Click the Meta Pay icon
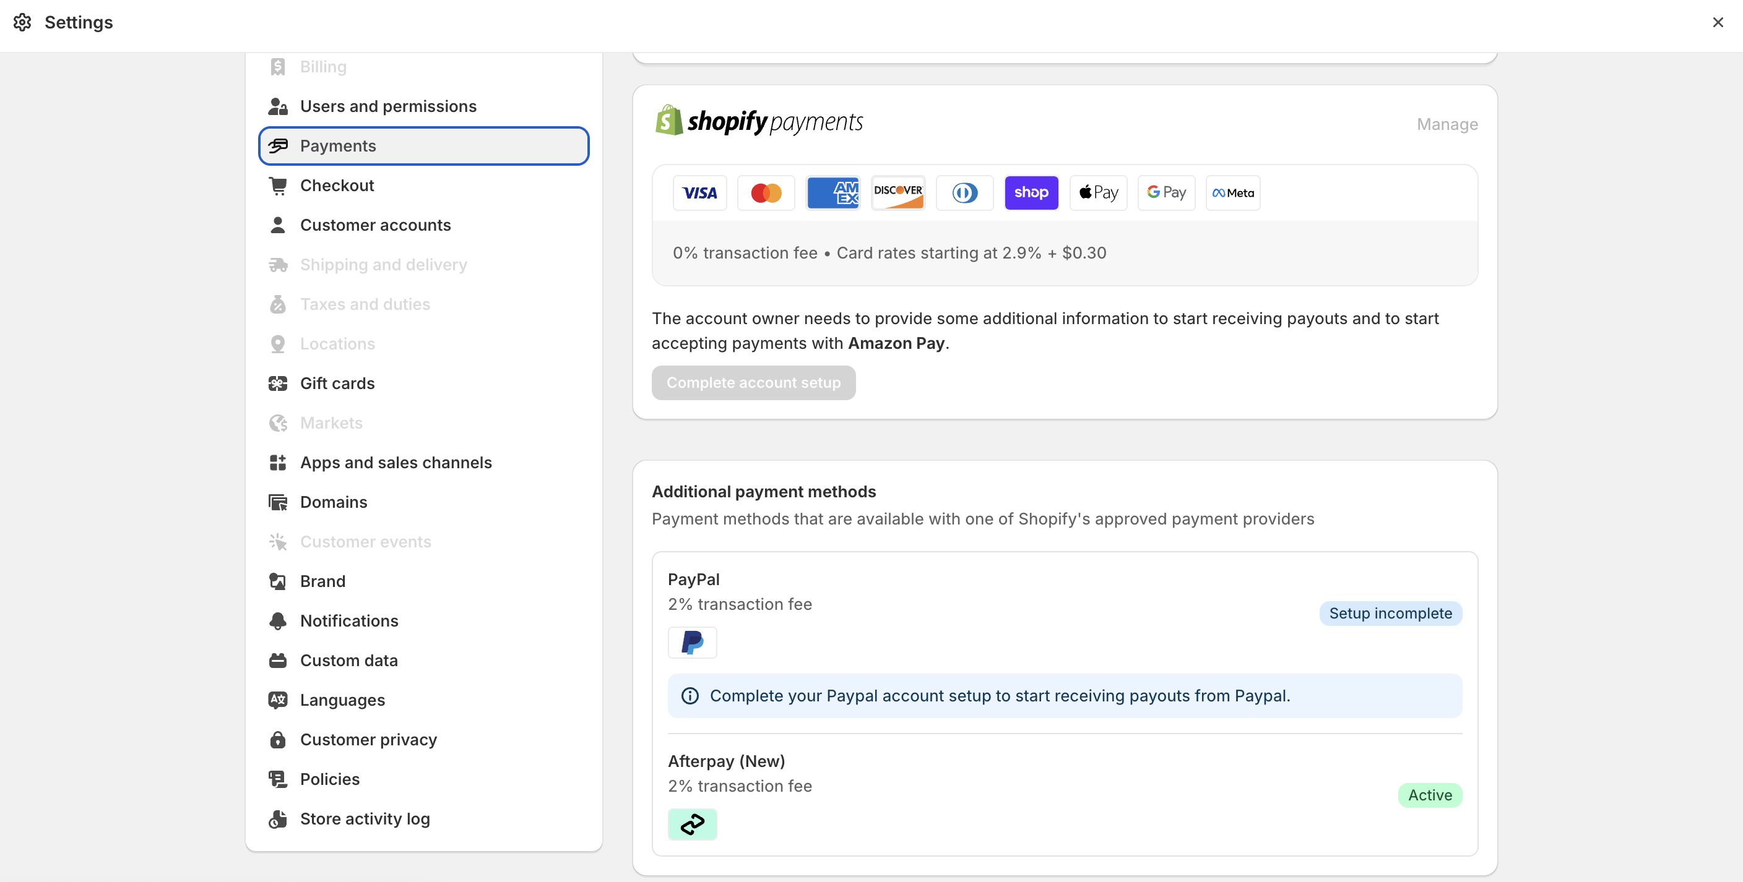The image size is (1743, 882). 1232,193
